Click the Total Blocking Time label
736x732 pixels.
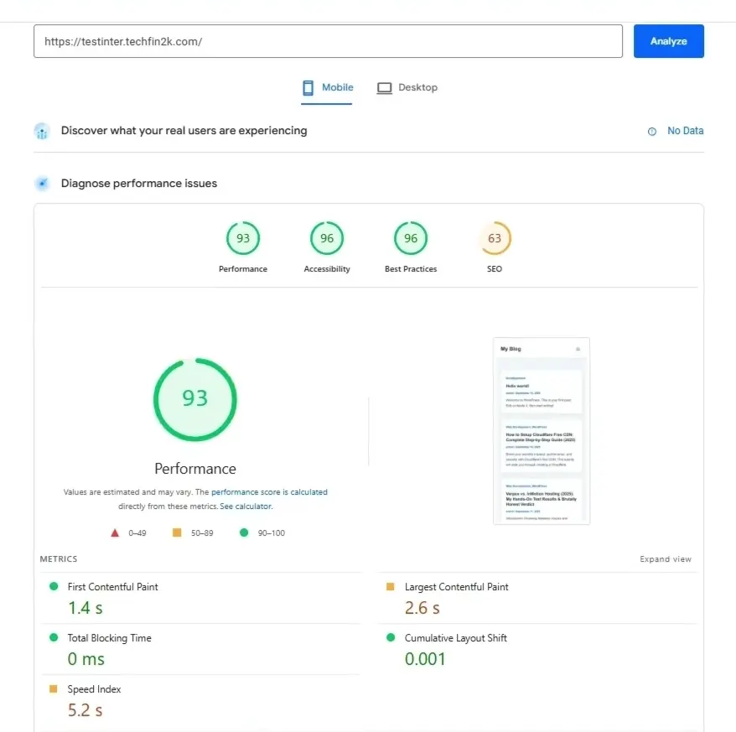109,638
